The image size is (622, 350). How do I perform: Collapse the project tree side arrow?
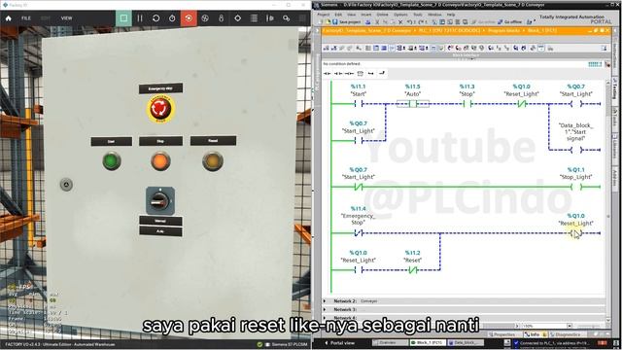pos(317,30)
